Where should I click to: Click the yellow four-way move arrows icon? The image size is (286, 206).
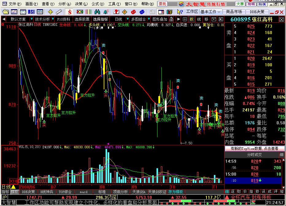point(50,12)
